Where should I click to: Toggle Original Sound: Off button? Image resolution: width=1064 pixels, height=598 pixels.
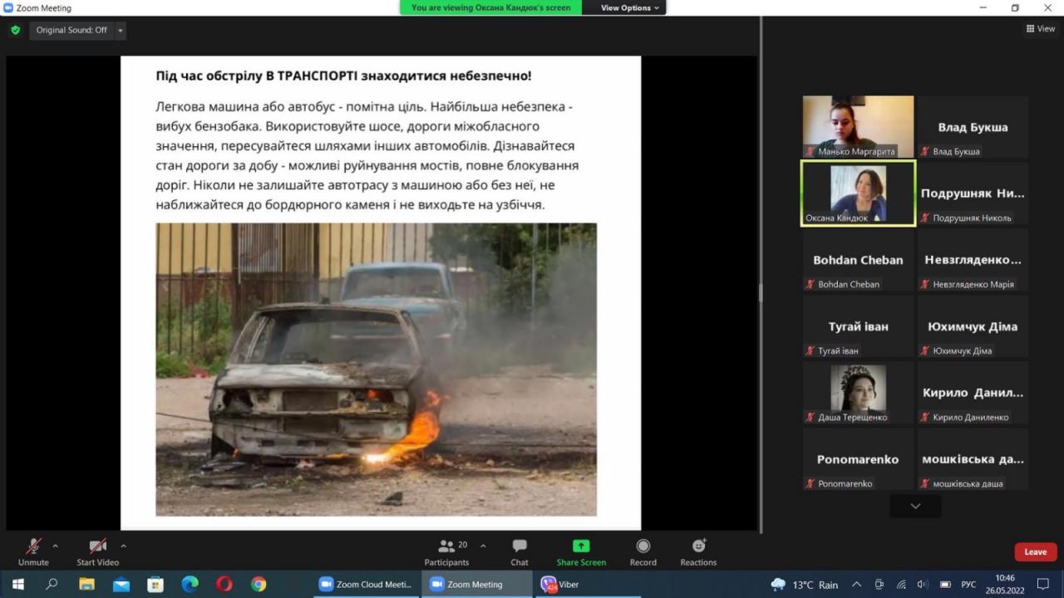coord(71,30)
